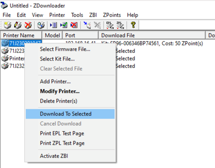Click the printer icon beside 71J232 row
Screen dimensions: 215x168
(x=5, y=66)
